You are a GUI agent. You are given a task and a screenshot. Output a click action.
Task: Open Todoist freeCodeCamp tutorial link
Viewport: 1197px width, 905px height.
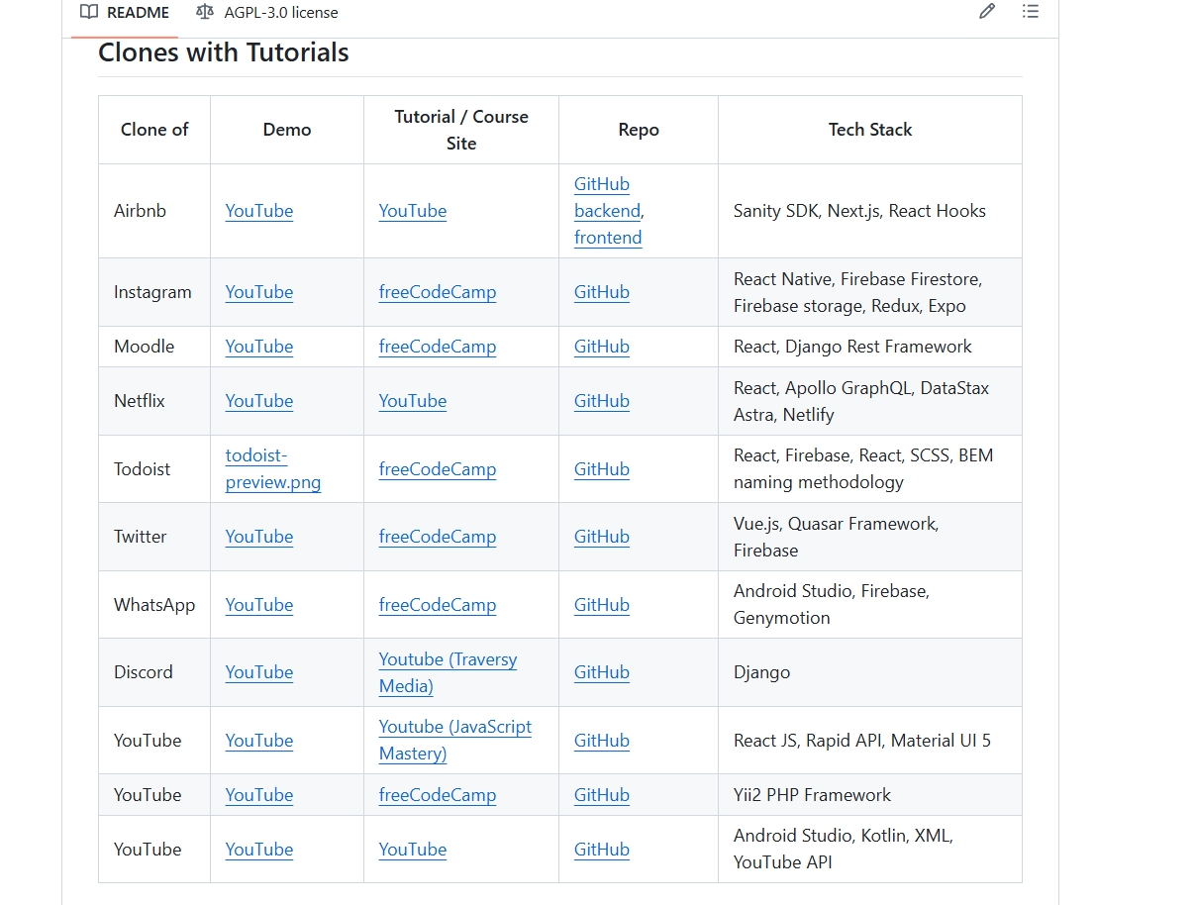coord(438,469)
